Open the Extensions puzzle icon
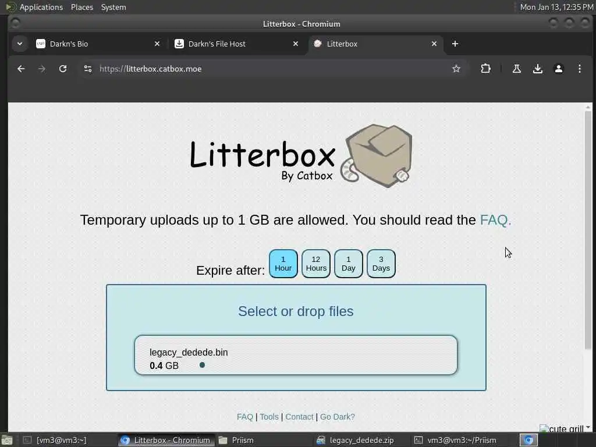596x447 pixels. (485, 69)
